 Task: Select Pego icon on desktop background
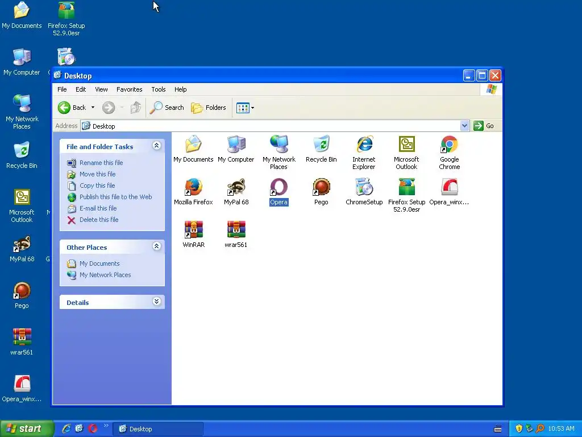(x=22, y=295)
